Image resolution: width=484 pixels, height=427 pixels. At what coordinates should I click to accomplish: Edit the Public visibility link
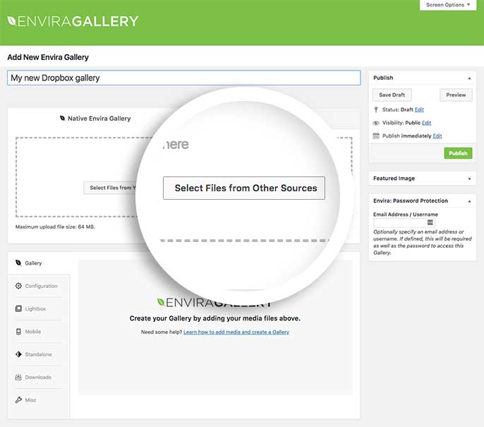426,123
